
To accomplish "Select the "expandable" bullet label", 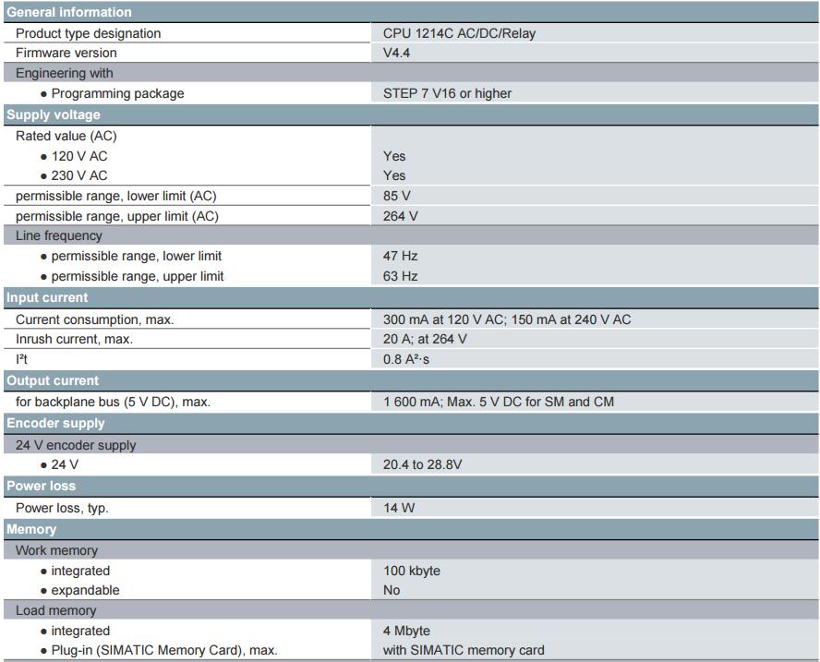I will click(85, 590).
